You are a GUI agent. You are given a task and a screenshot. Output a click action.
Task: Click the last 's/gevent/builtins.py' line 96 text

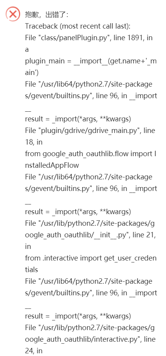(91, 293)
